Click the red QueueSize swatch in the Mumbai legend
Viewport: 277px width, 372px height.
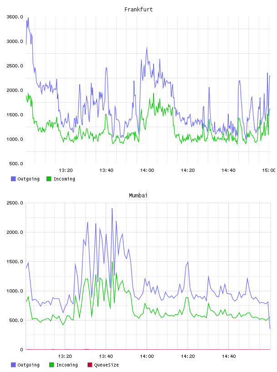coord(90,365)
